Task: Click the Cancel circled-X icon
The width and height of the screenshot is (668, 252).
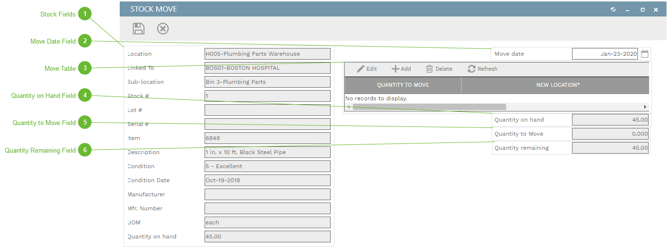Action: click(163, 29)
